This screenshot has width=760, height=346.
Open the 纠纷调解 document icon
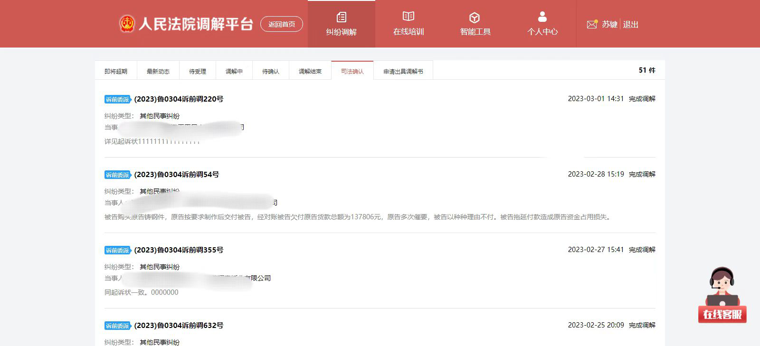click(x=341, y=18)
